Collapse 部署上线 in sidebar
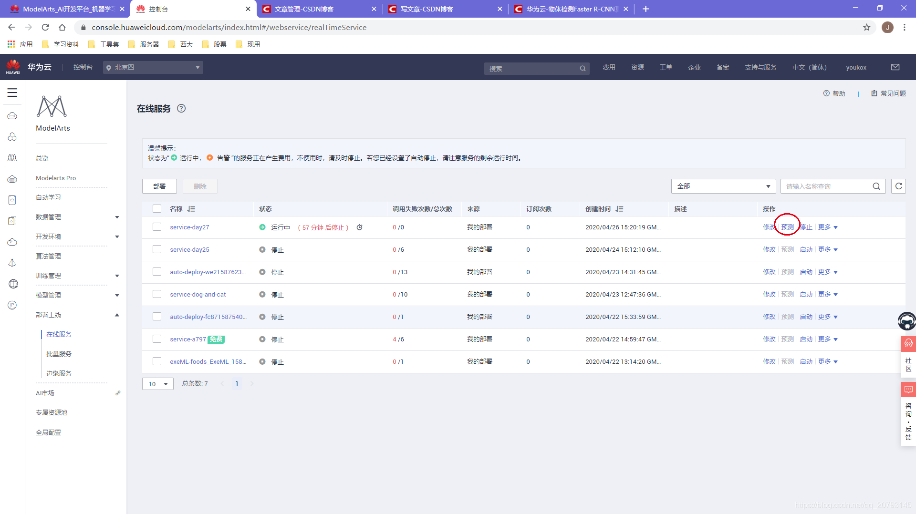 tap(117, 315)
